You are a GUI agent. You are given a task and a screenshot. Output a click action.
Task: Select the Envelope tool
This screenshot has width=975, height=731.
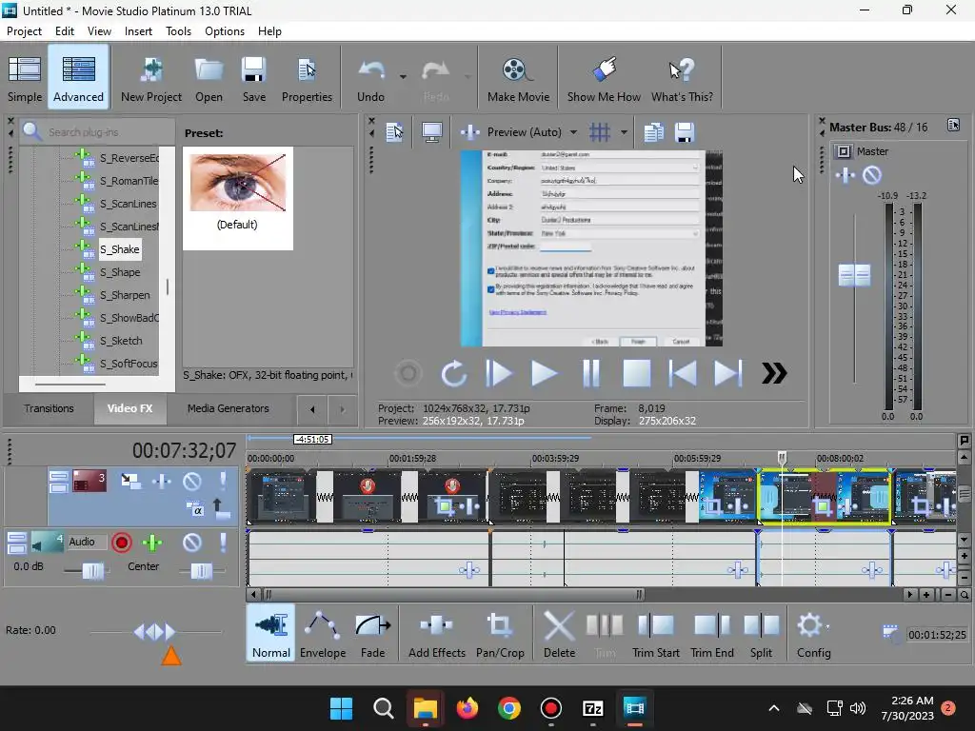click(x=323, y=634)
